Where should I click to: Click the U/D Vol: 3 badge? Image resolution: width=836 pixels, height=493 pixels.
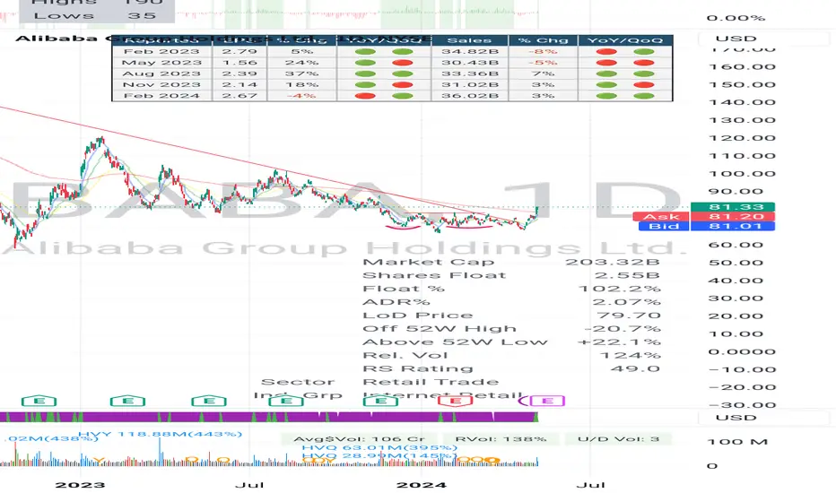[x=618, y=439]
